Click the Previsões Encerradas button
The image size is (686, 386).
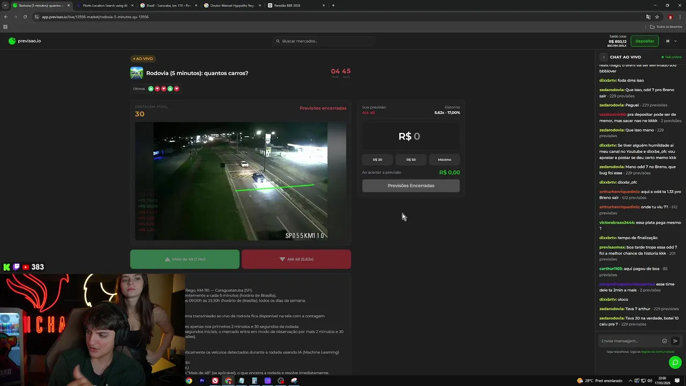click(411, 185)
